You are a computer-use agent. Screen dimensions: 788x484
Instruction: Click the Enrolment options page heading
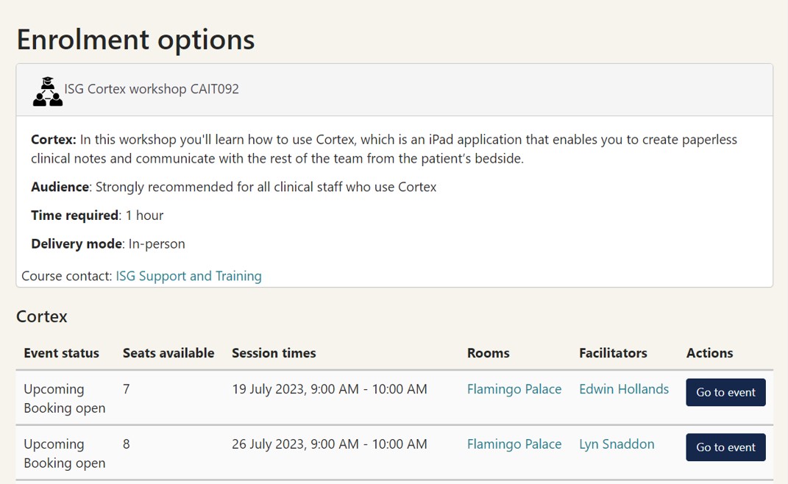pyautogui.click(x=135, y=39)
